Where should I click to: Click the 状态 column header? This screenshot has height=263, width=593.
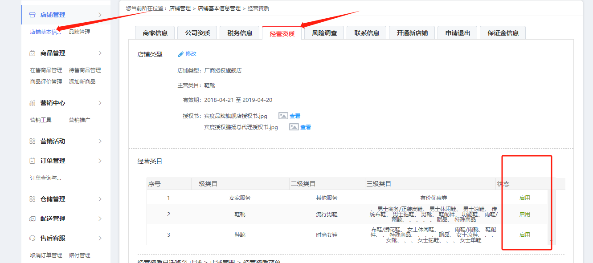[503, 184]
